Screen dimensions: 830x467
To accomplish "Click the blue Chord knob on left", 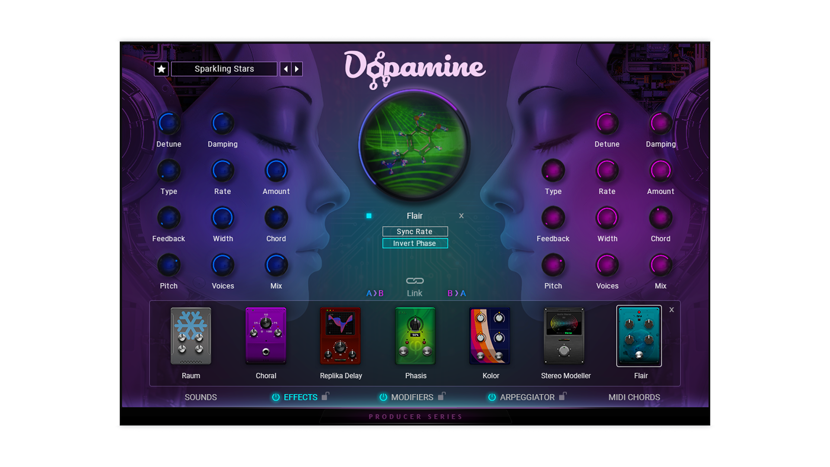I will 276,218.
